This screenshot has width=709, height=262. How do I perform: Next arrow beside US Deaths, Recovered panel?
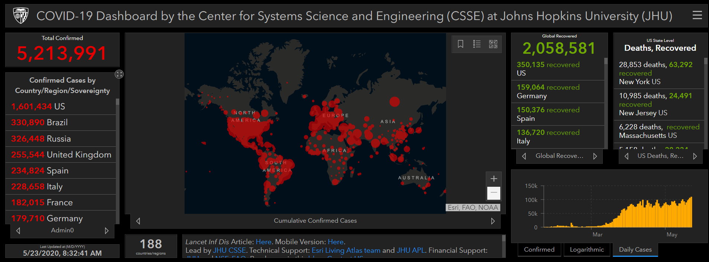[x=695, y=156]
